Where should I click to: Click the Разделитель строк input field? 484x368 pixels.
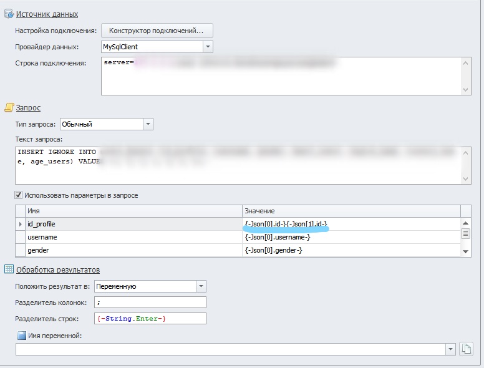[150, 319]
